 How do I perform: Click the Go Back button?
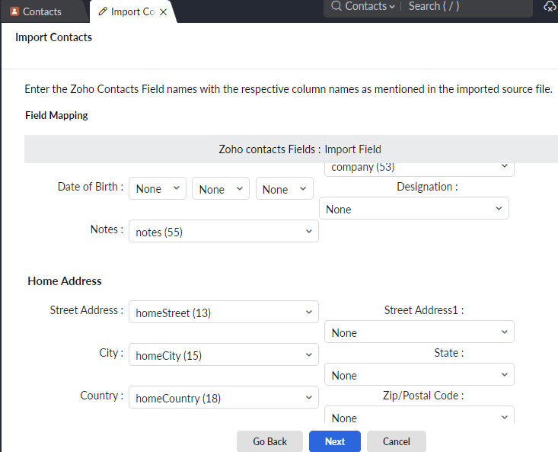click(269, 441)
